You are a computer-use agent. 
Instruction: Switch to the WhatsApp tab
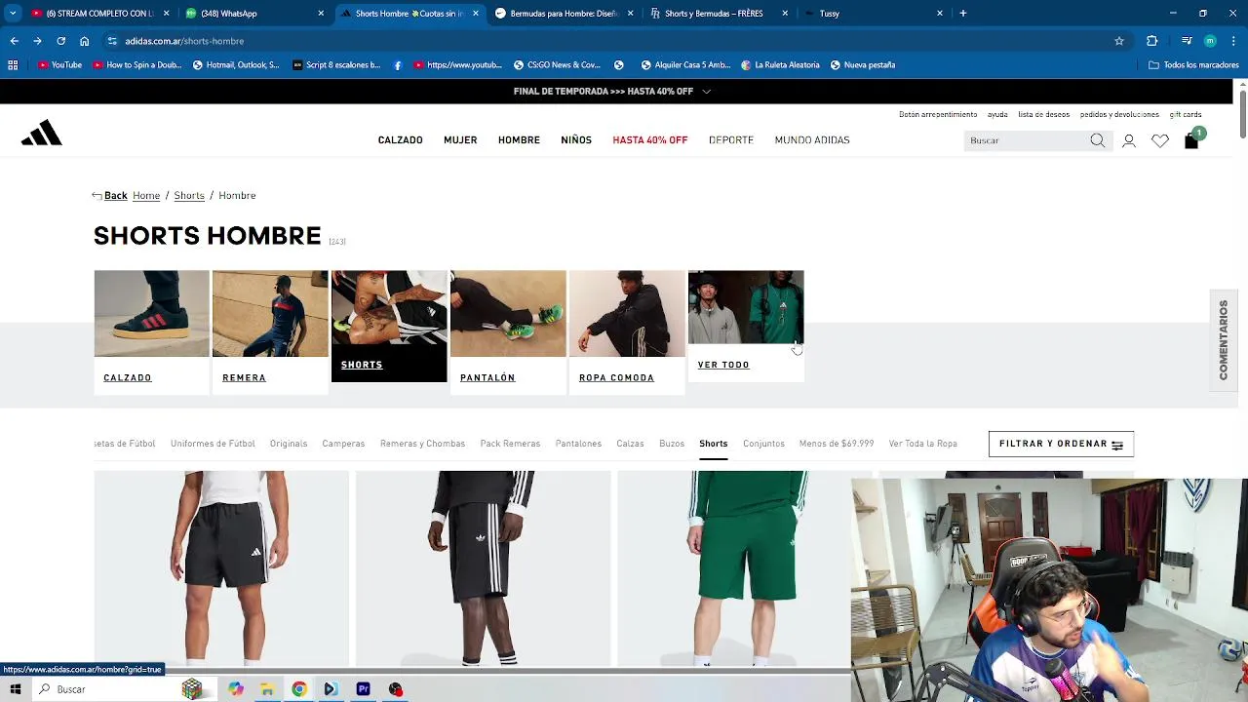(x=253, y=14)
